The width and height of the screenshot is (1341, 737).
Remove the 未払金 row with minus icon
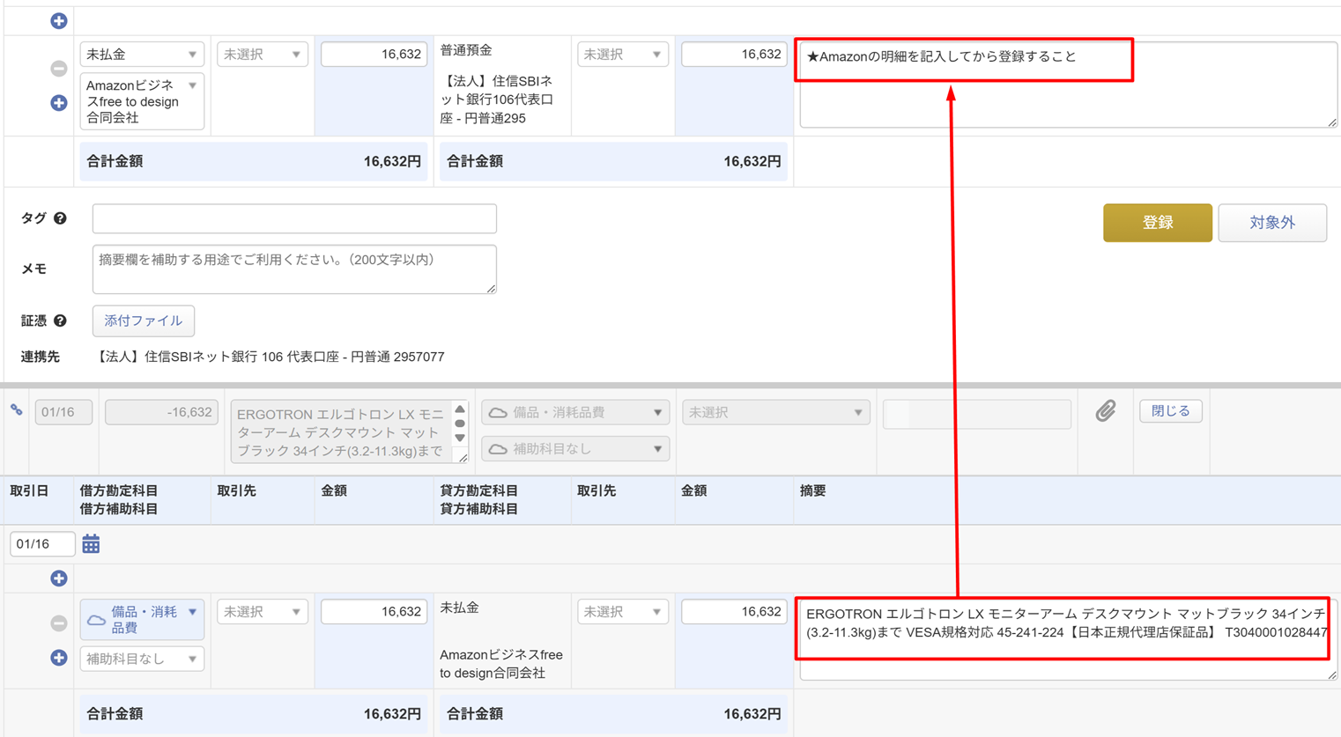click(x=59, y=69)
